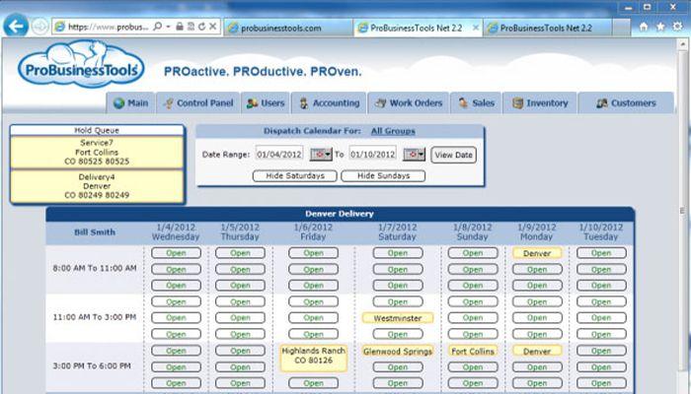
Task: Switch to the probusinesstools.com browser tab
Action: [x=288, y=28]
